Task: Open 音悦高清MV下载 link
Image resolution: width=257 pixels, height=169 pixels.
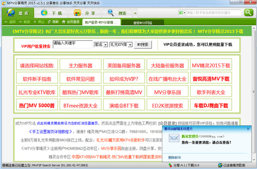Action: coord(211,79)
